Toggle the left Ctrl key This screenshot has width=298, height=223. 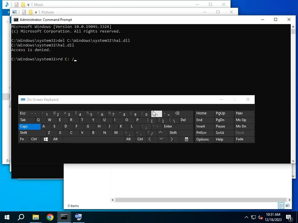pos(35,139)
